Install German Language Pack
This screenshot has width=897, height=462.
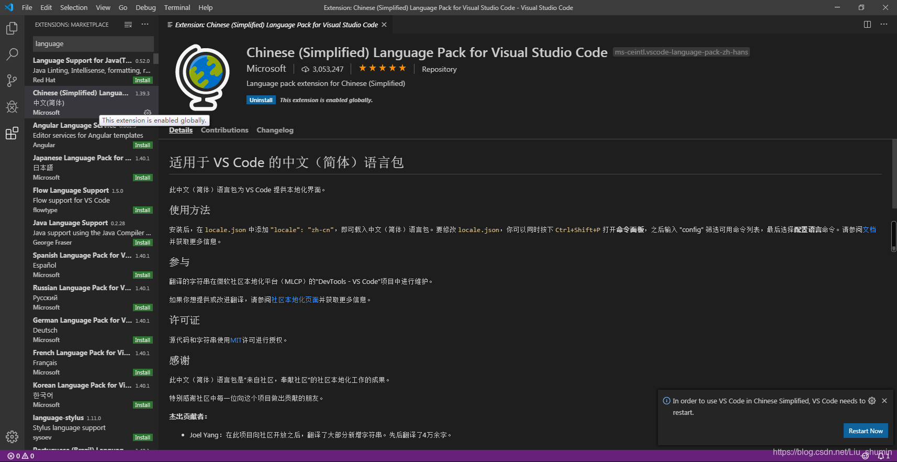pos(142,340)
